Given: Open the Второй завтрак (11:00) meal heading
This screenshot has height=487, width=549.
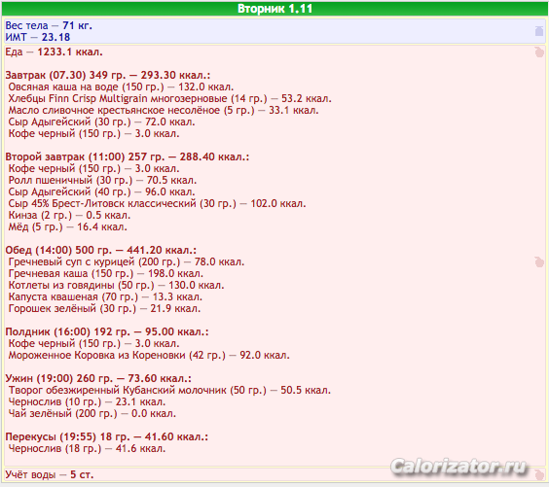Looking at the screenshot, I should coord(128,157).
